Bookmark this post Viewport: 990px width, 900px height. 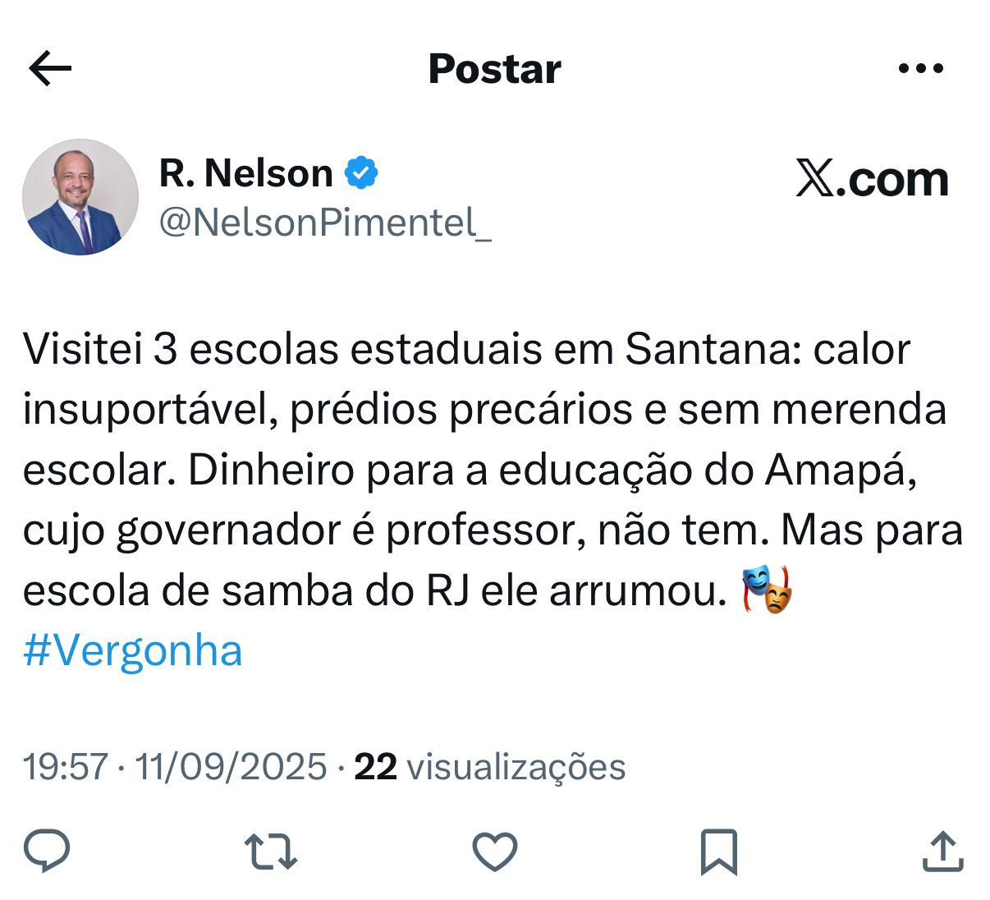click(718, 852)
